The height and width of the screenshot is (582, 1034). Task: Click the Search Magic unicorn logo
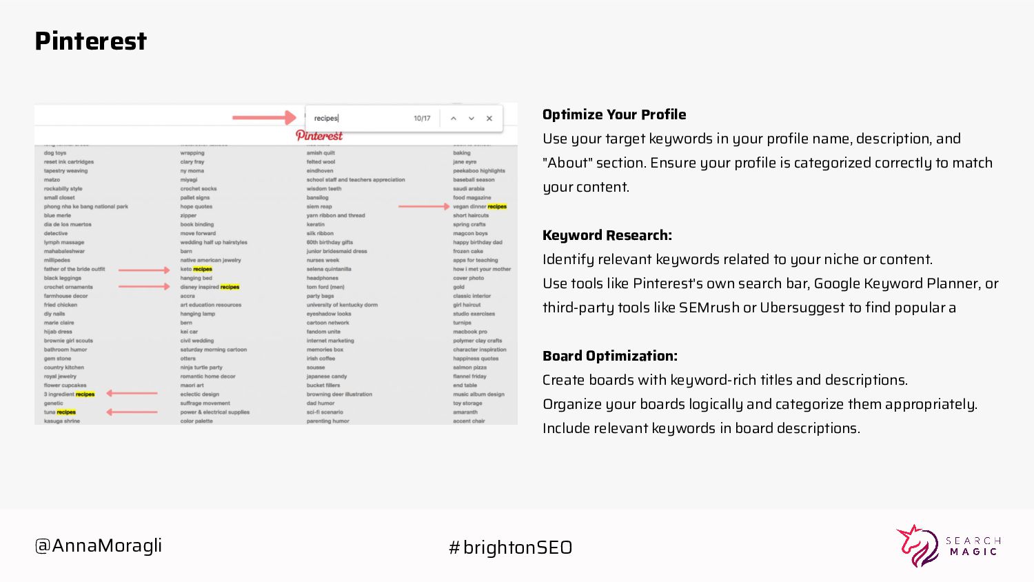(x=918, y=545)
